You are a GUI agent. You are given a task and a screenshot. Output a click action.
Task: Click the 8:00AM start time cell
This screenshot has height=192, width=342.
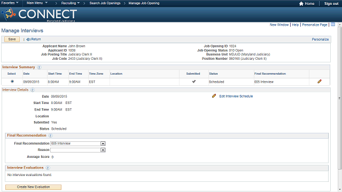click(x=53, y=82)
